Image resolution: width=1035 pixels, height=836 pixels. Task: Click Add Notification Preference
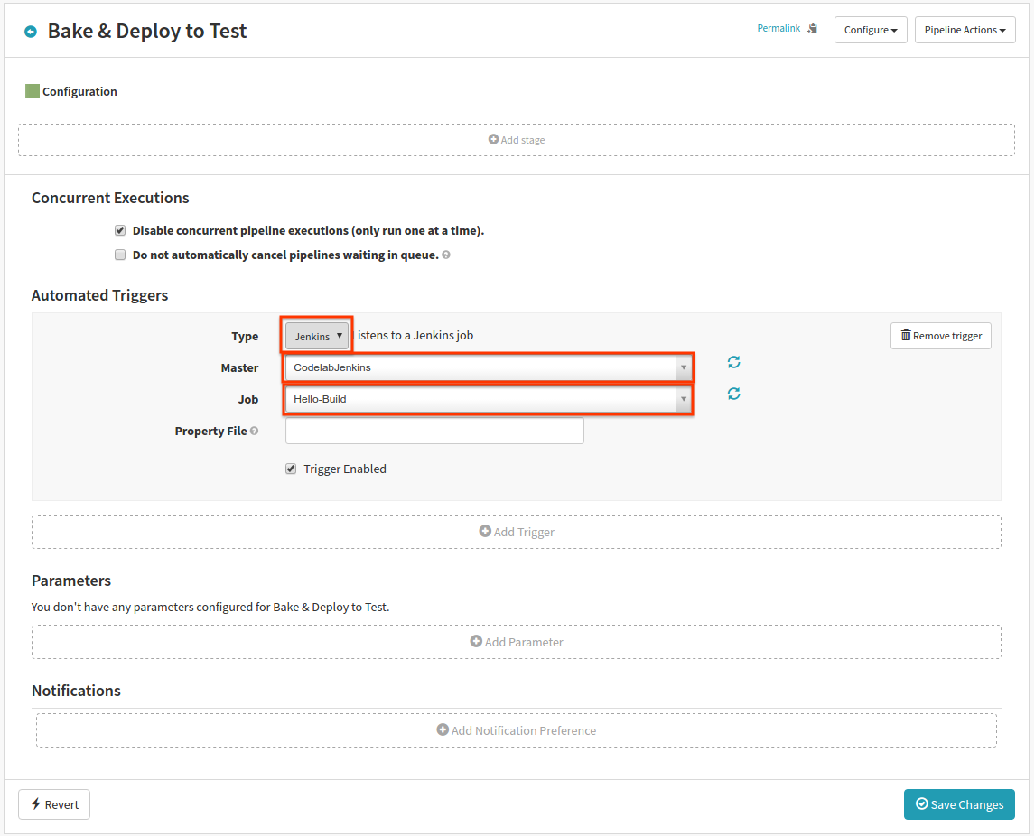click(517, 730)
